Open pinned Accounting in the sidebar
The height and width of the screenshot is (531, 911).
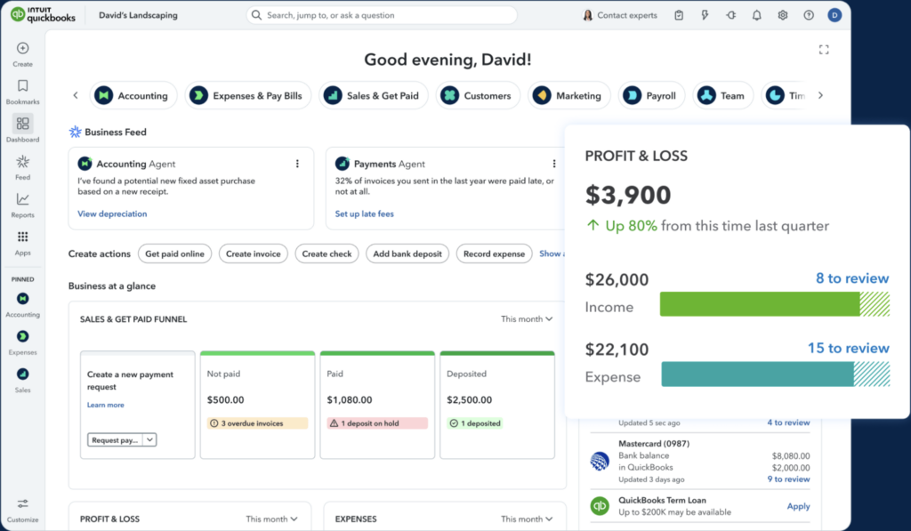click(22, 299)
